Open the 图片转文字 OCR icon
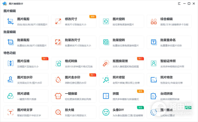 click(x=11, y=112)
